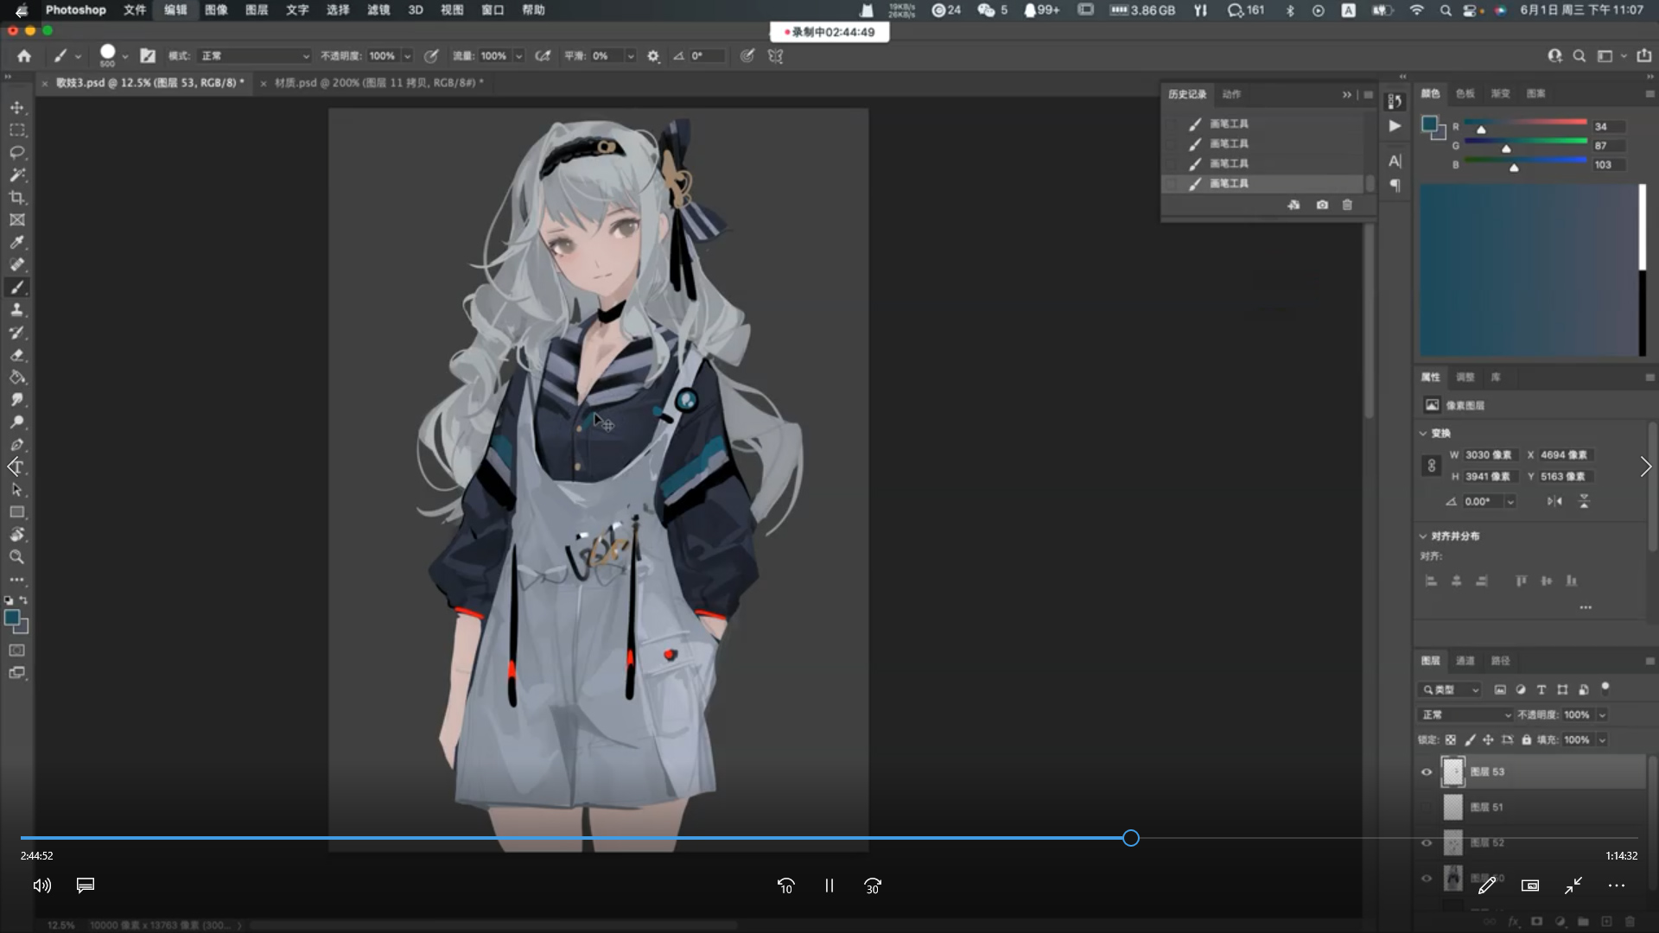Viewport: 1659px width, 933px height.
Task: Open brush settings panel icon
Action: point(148,56)
